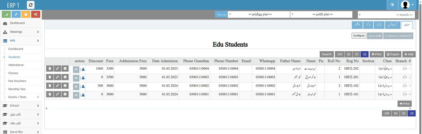This screenshot has height=134, width=422.
Task: Open gears action for HIFZ-101 row
Action: click(x=76, y=95)
